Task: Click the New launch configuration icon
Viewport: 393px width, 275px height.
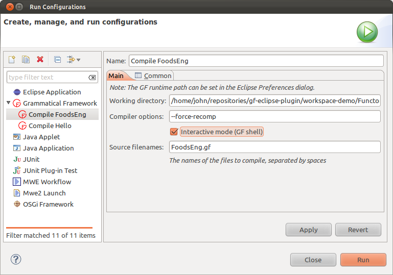Action: coord(12,60)
